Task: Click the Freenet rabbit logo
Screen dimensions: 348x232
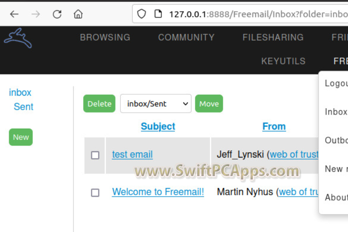Action: point(18,39)
